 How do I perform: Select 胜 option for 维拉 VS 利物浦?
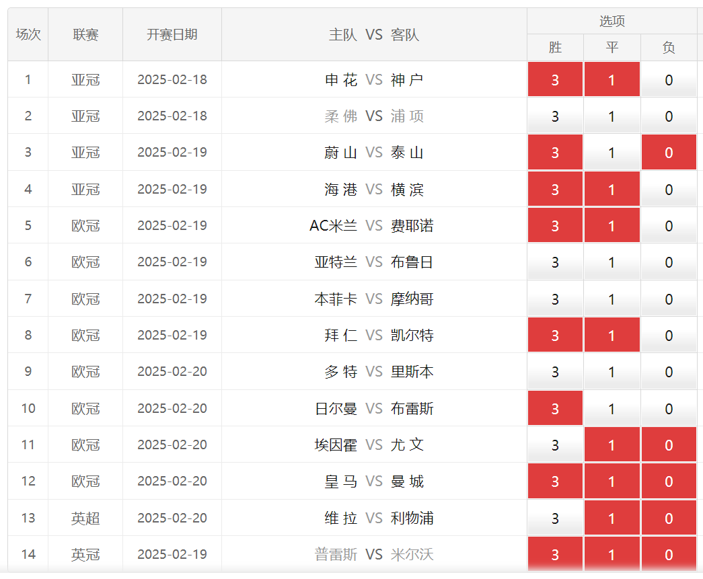(555, 518)
